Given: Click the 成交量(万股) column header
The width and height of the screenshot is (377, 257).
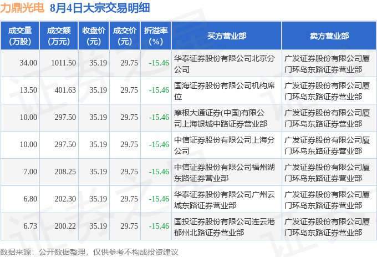Looking at the screenshot, I should (x=20, y=36).
